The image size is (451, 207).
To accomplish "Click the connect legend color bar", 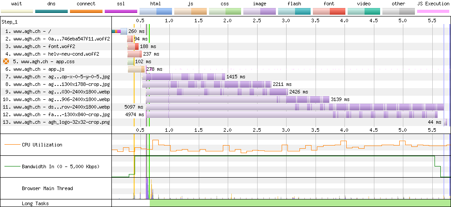I will click(86, 12).
